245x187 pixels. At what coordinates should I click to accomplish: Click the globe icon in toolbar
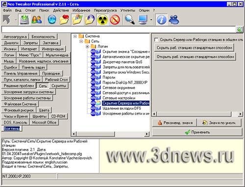tap(52, 20)
